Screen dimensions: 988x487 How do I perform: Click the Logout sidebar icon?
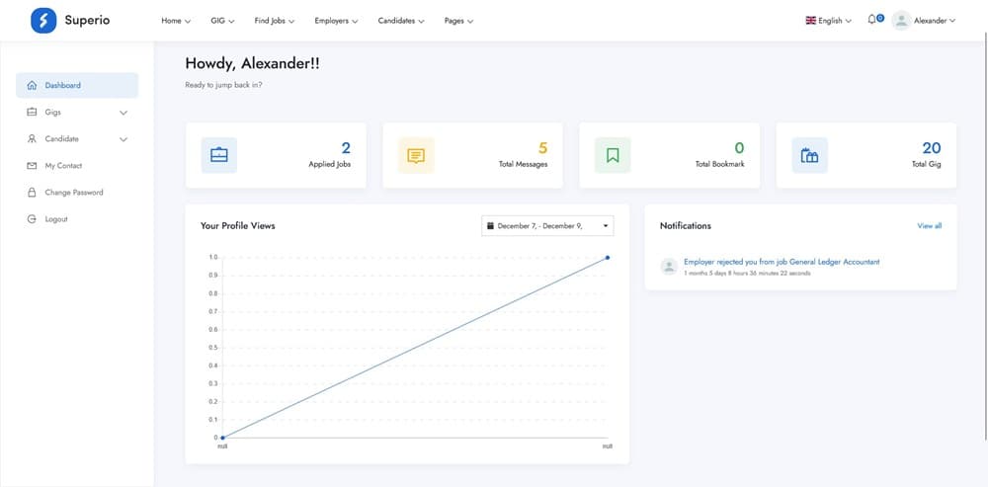pyautogui.click(x=33, y=219)
